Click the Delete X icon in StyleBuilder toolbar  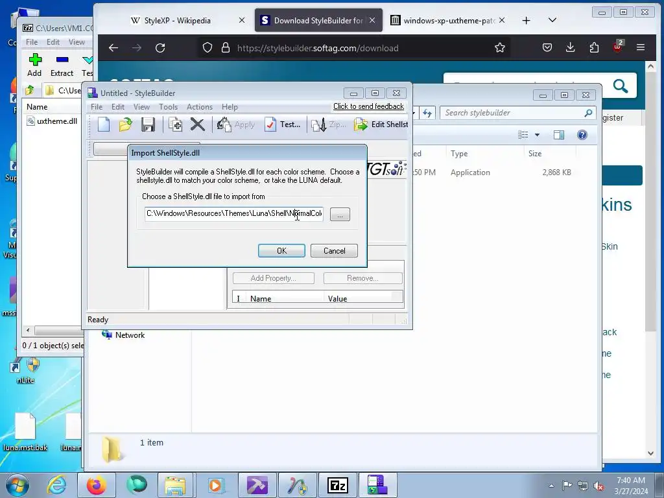tap(197, 124)
